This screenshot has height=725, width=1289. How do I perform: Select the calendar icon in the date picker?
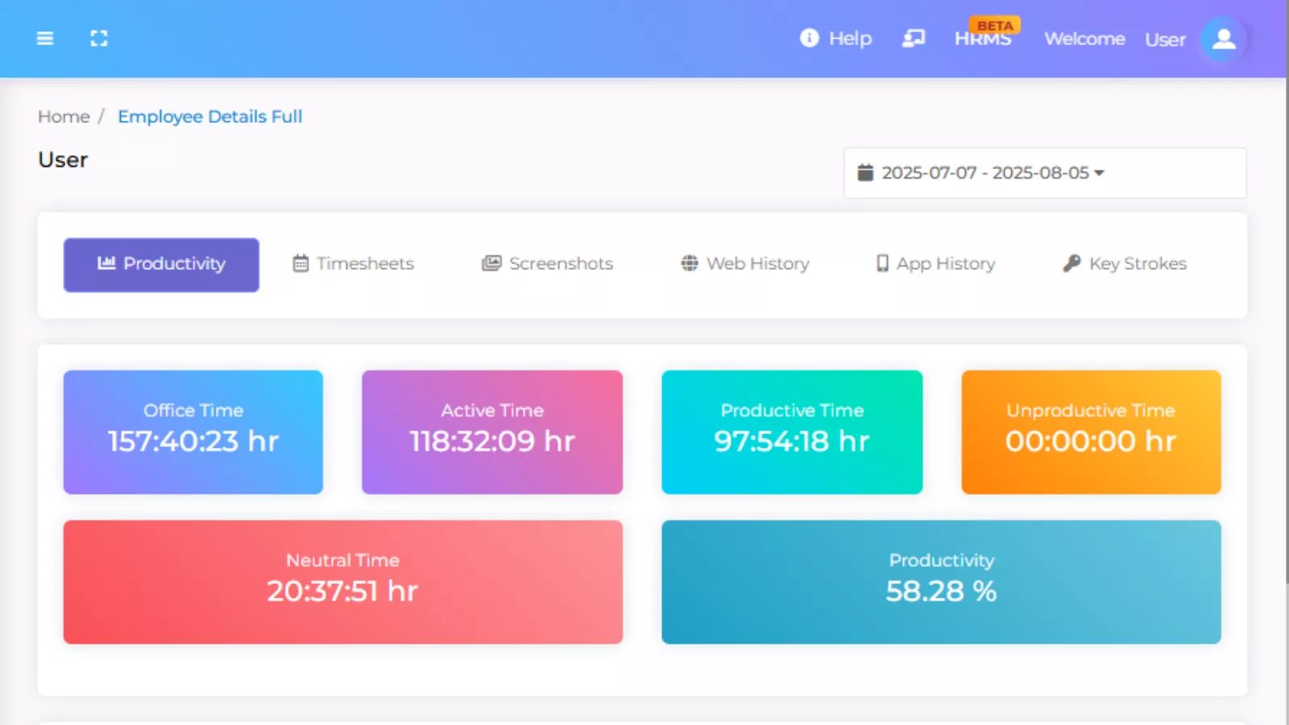[x=865, y=172]
